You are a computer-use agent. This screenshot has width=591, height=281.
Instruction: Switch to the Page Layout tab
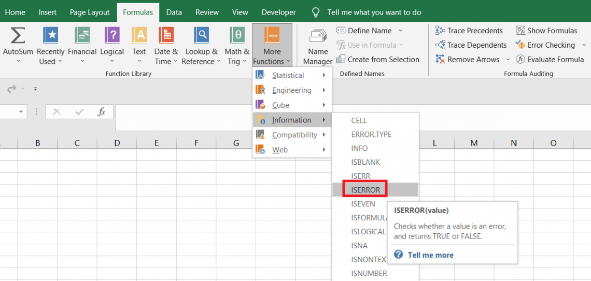coord(90,12)
